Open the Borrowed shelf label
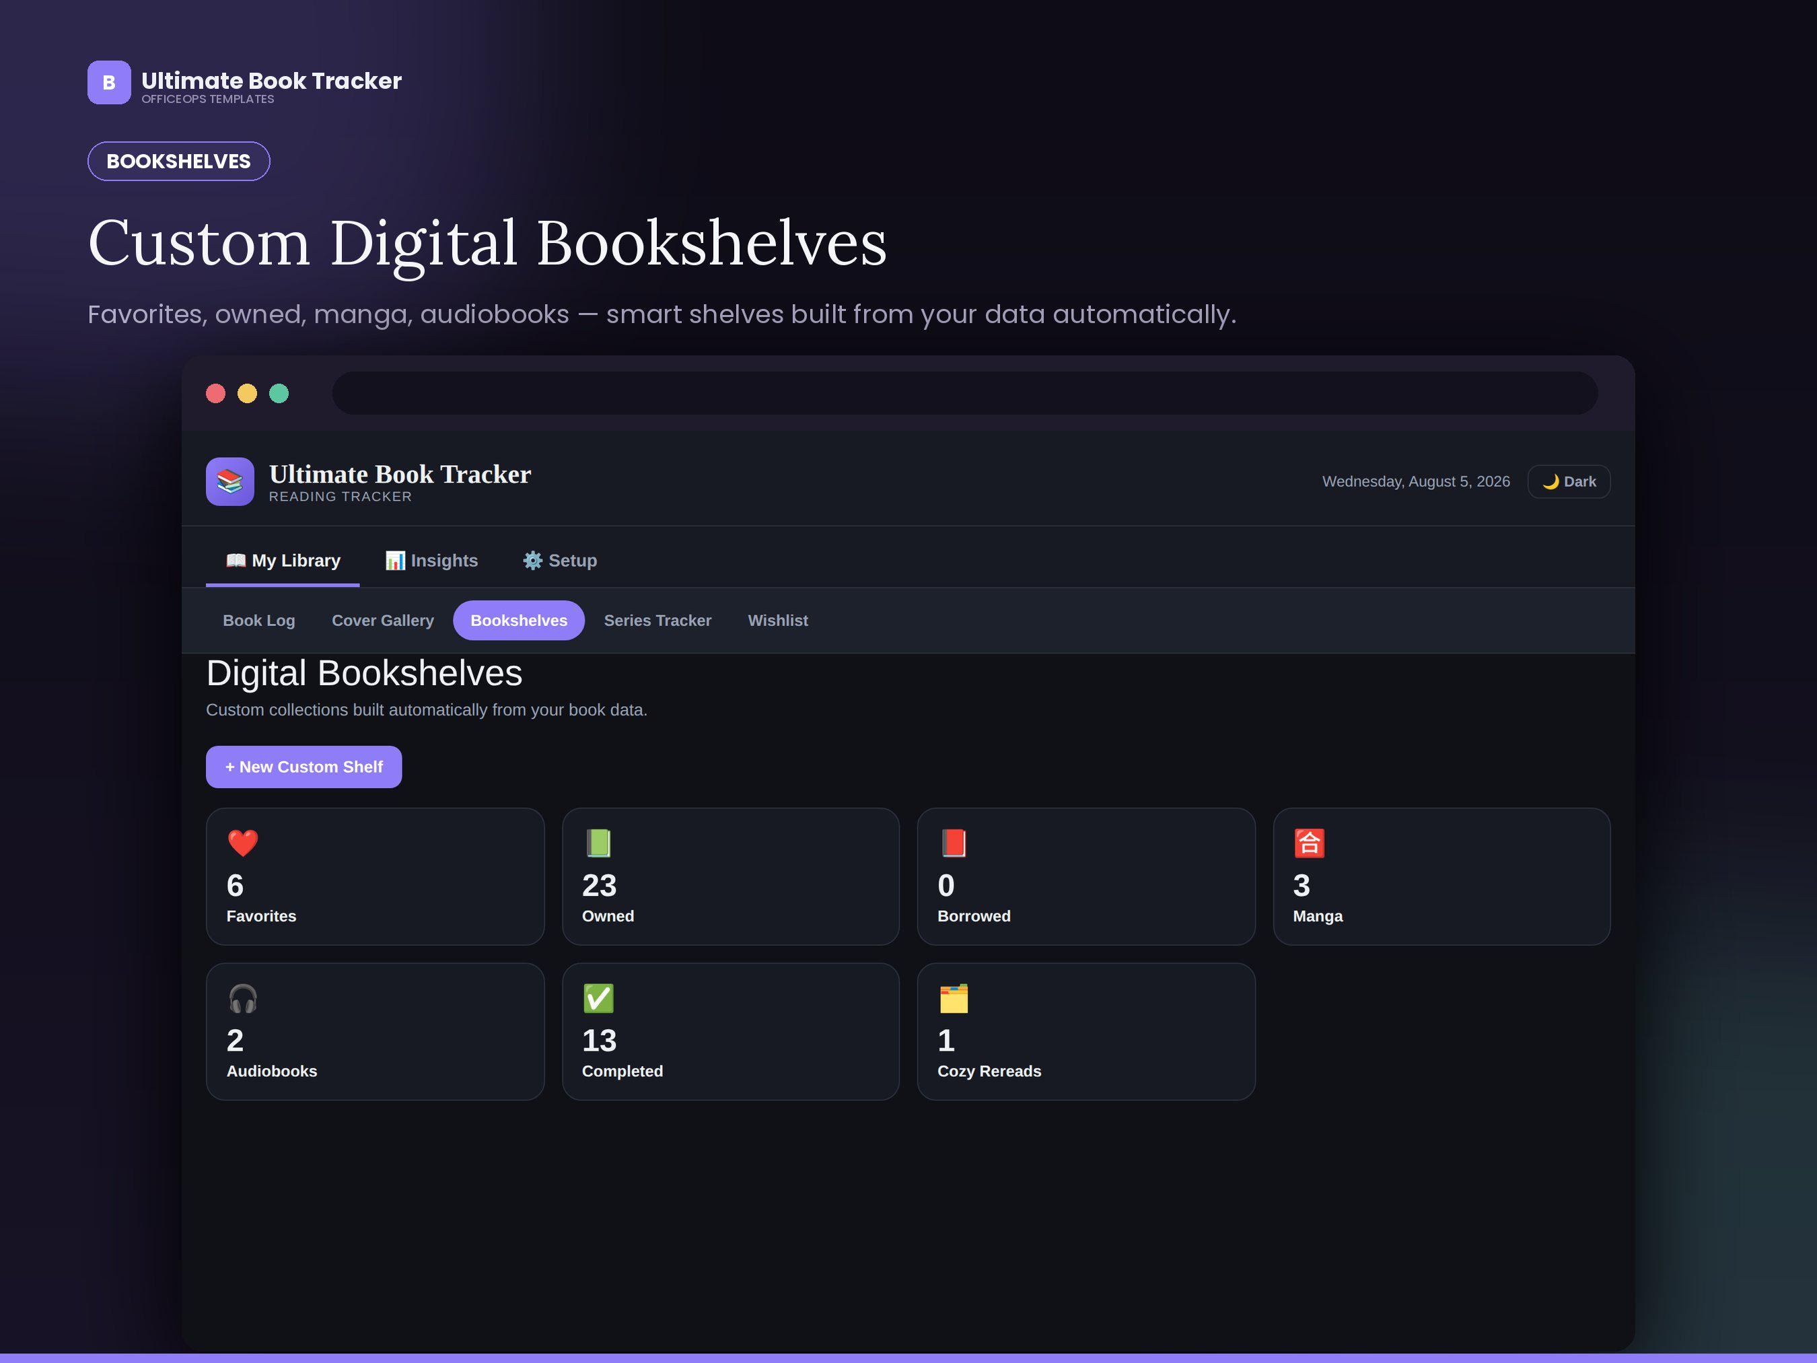 pos(974,915)
